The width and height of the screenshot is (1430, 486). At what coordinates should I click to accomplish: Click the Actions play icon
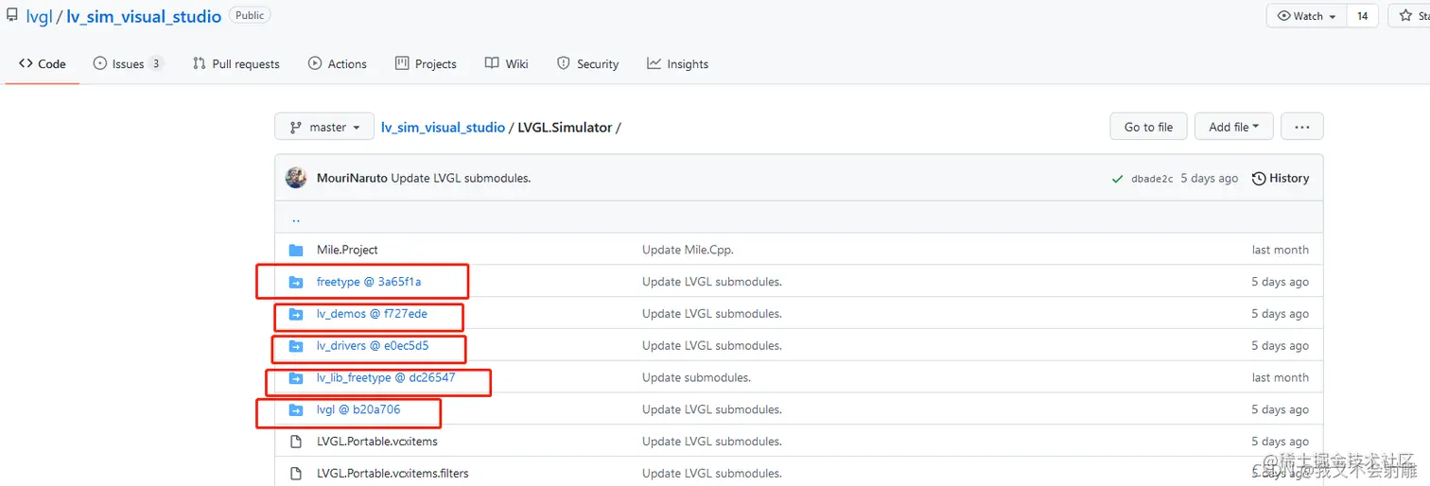315,63
